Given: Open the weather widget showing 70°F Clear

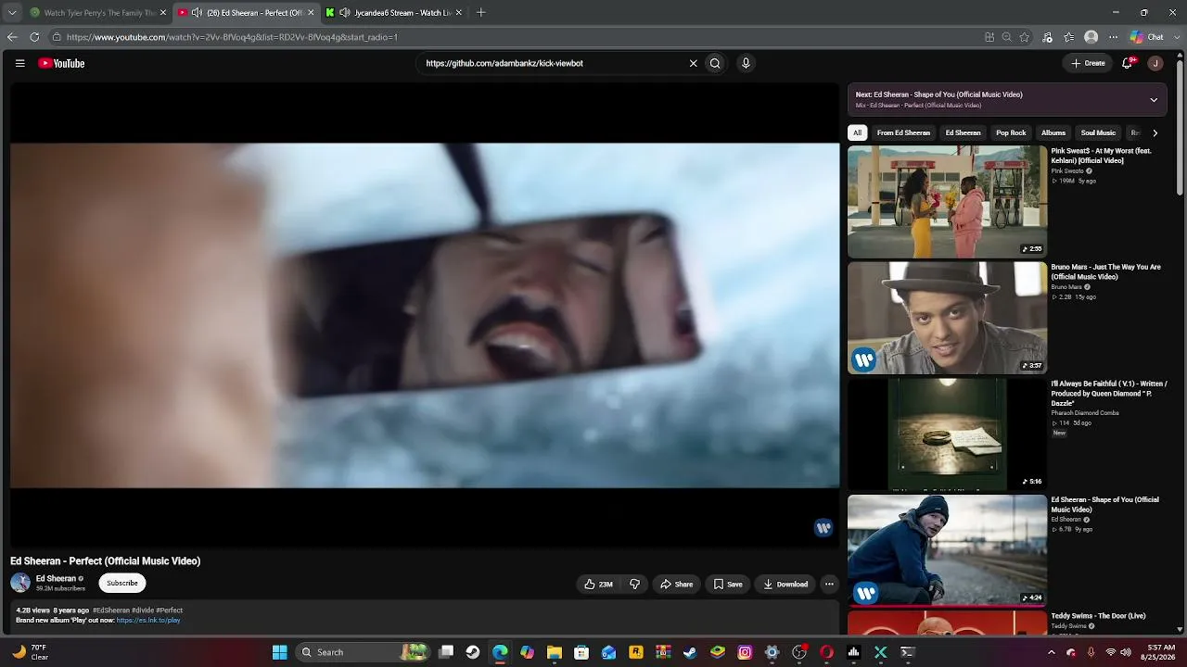Looking at the screenshot, I should click(31, 652).
